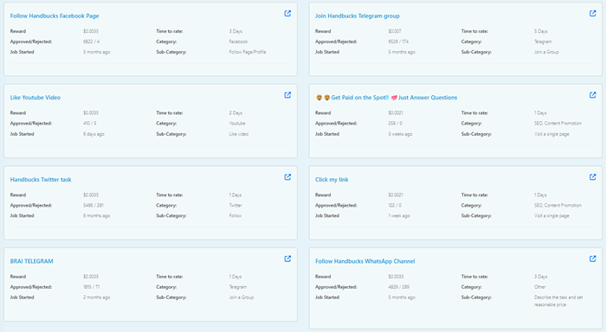Open the BRAI TELEGRAM job title
Image resolution: width=606 pixels, height=332 pixels.
[x=32, y=261]
